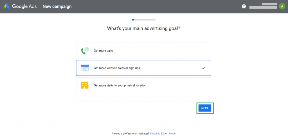The image size is (288, 136).
Task: Open the help question mark icon
Action: pyautogui.click(x=244, y=6)
